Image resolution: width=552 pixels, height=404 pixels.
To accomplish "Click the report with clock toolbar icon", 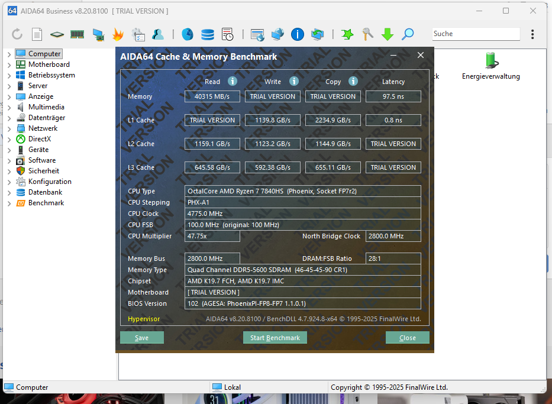I will (x=227, y=34).
